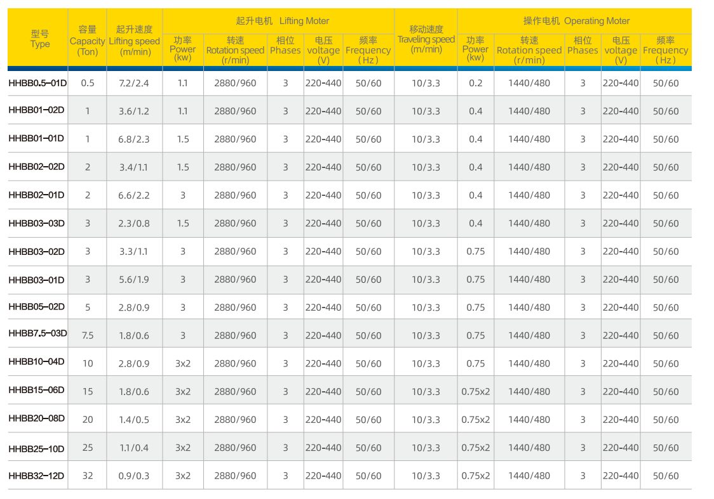Click capacity value 7.5
Image resolution: width=714 pixels, height=499 pixels.
coord(88,336)
